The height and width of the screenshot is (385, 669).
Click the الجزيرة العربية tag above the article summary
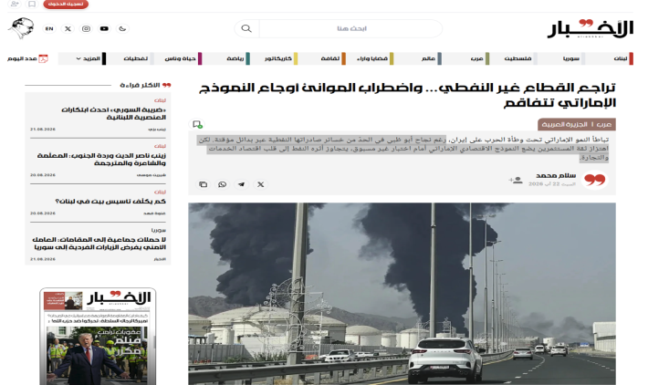coord(564,124)
